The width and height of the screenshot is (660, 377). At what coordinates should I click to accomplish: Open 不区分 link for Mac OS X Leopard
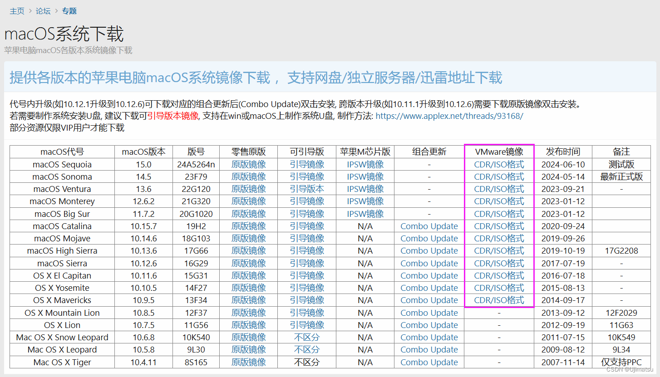tap(307, 349)
